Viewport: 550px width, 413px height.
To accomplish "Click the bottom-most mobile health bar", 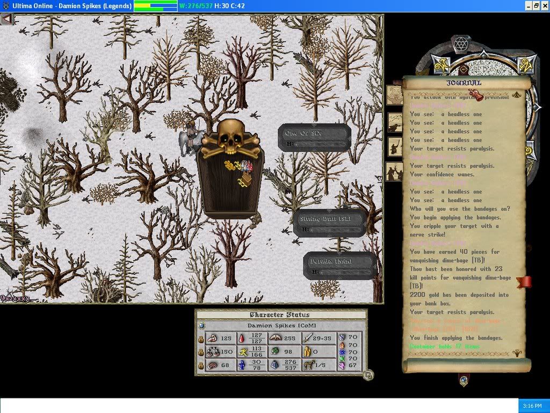I will [x=339, y=266].
